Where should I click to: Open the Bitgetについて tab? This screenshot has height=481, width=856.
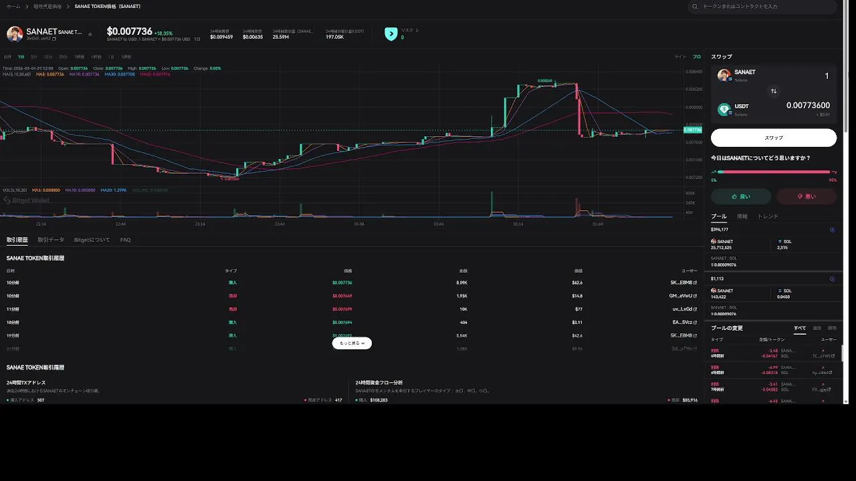click(x=92, y=240)
